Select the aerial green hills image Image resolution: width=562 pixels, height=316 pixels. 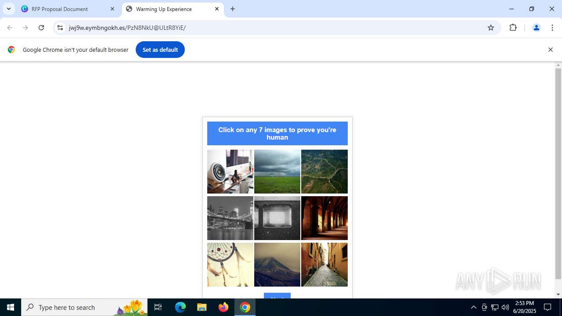tap(324, 172)
